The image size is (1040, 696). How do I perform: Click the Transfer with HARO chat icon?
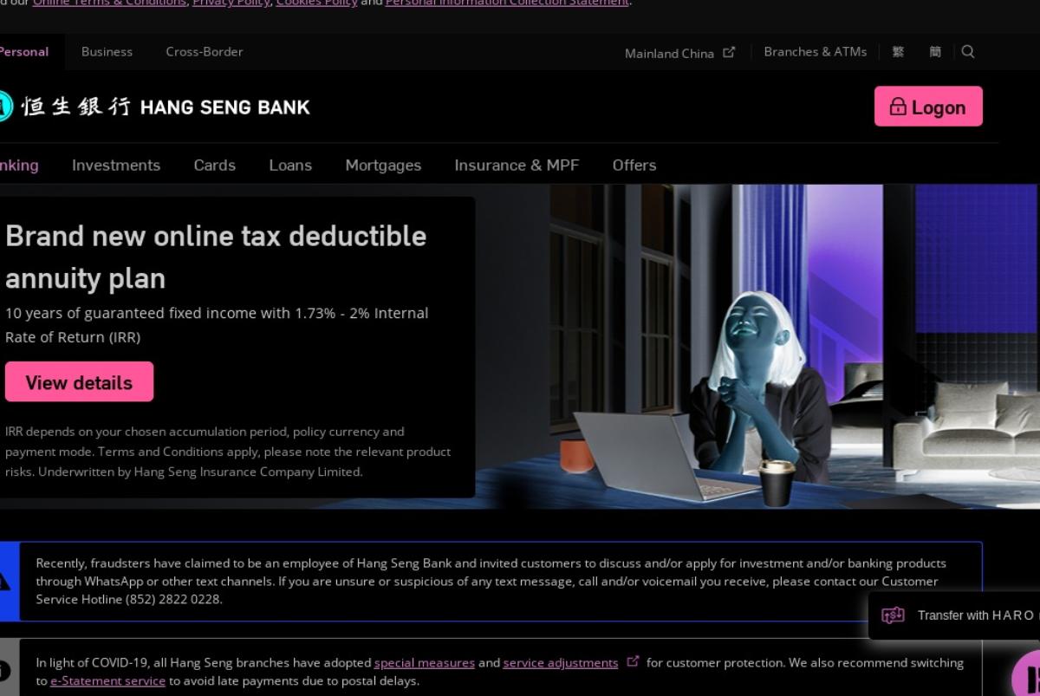pyautogui.click(x=893, y=615)
